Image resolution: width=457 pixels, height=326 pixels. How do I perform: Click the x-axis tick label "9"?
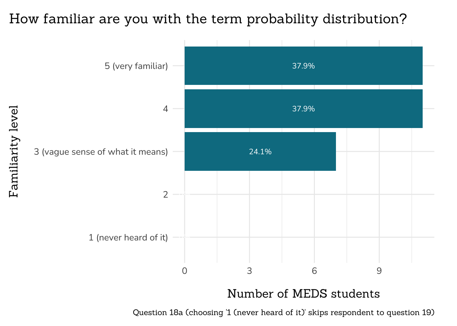[x=379, y=271]
